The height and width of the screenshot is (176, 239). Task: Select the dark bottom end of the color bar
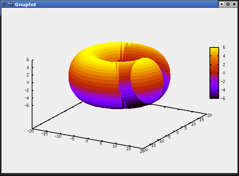pyautogui.click(x=214, y=97)
